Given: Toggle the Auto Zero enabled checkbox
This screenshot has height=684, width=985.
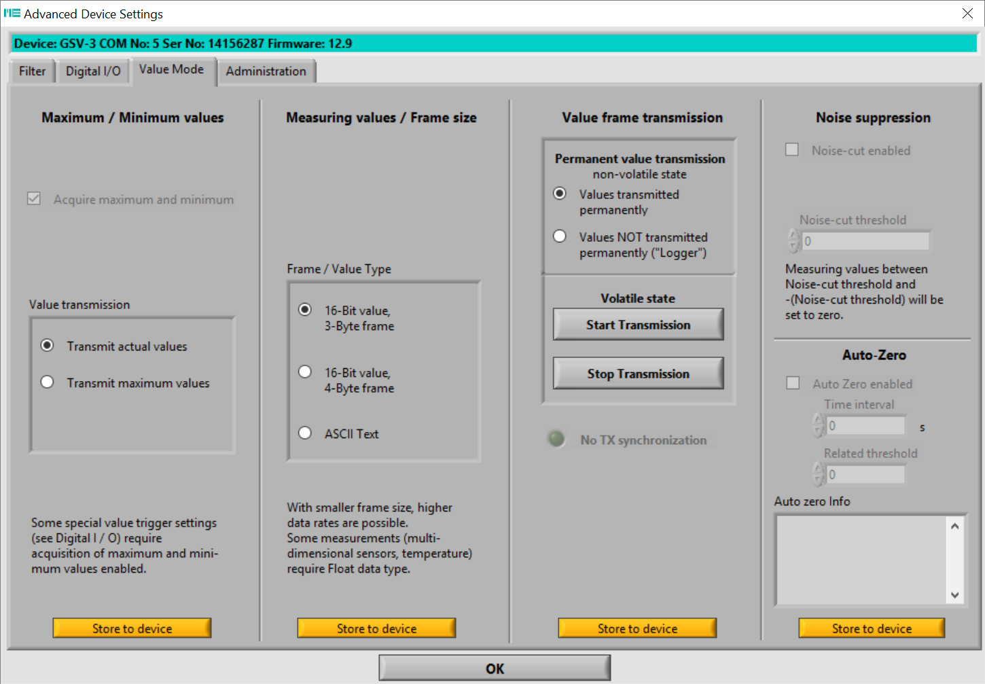Looking at the screenshot, I should point(793,384).
